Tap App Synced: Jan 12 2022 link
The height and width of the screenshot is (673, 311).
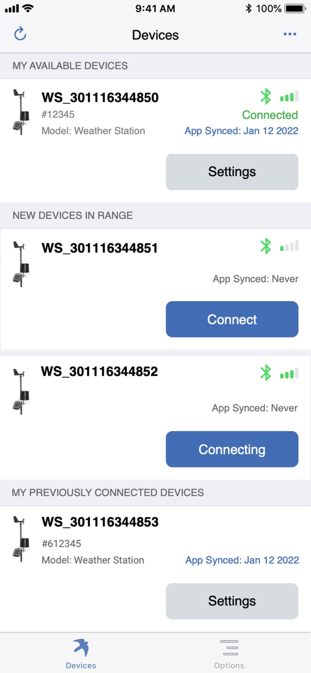tap(241, 131)
